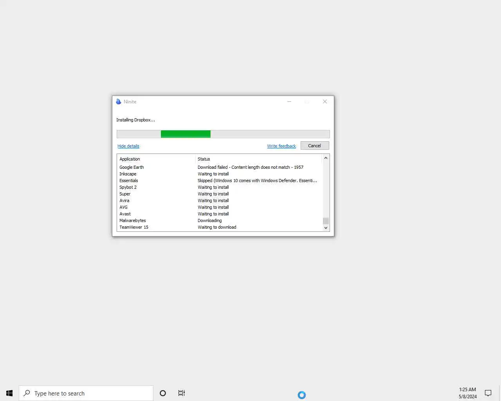Select the Inkscape row
The width and height of the screenshot is (501, 401).
[x=220, y=174]
